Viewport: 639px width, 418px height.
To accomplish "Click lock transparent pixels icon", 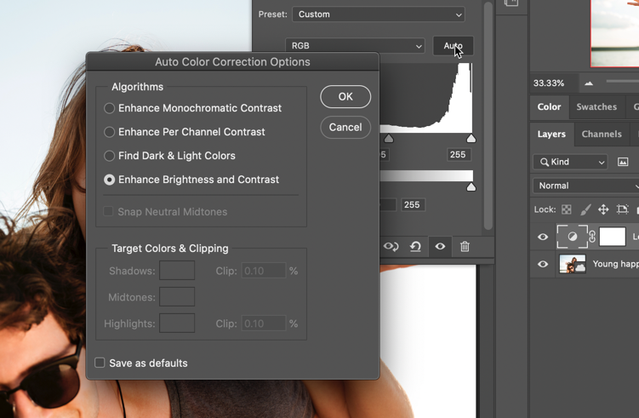I will click(x=567, y=209).
